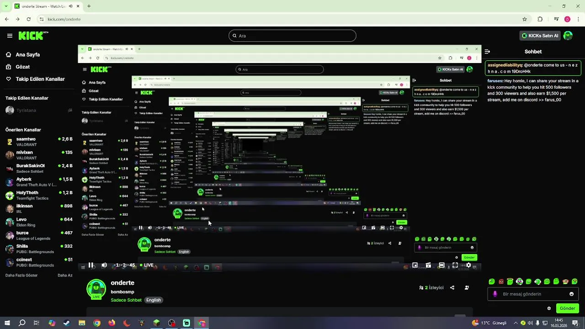
Task: Launch Firefox from the taskbar
Action: coord(112,323)
